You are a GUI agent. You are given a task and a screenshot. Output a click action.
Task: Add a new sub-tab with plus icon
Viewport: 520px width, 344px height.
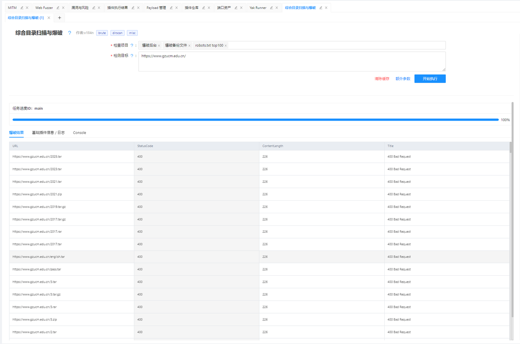point(59,18)
